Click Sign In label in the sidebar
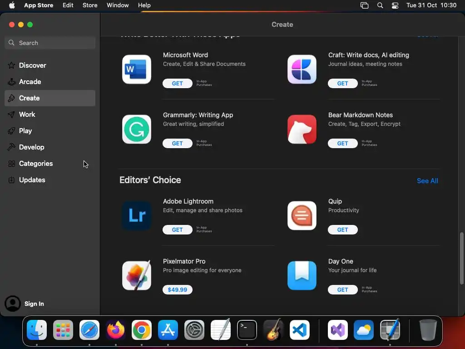465x349 pixels. pyautogui.click(x=34, y=304)
